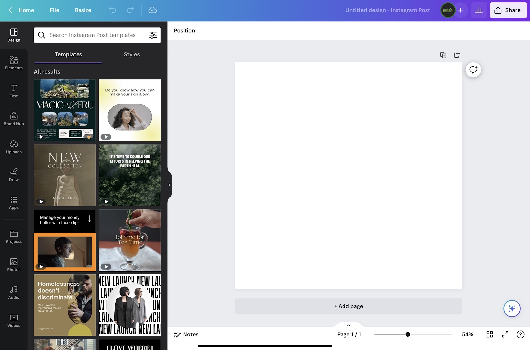Click the Undo arrow
The height and width of the screenshot is (350, 530).
[112, 10]
